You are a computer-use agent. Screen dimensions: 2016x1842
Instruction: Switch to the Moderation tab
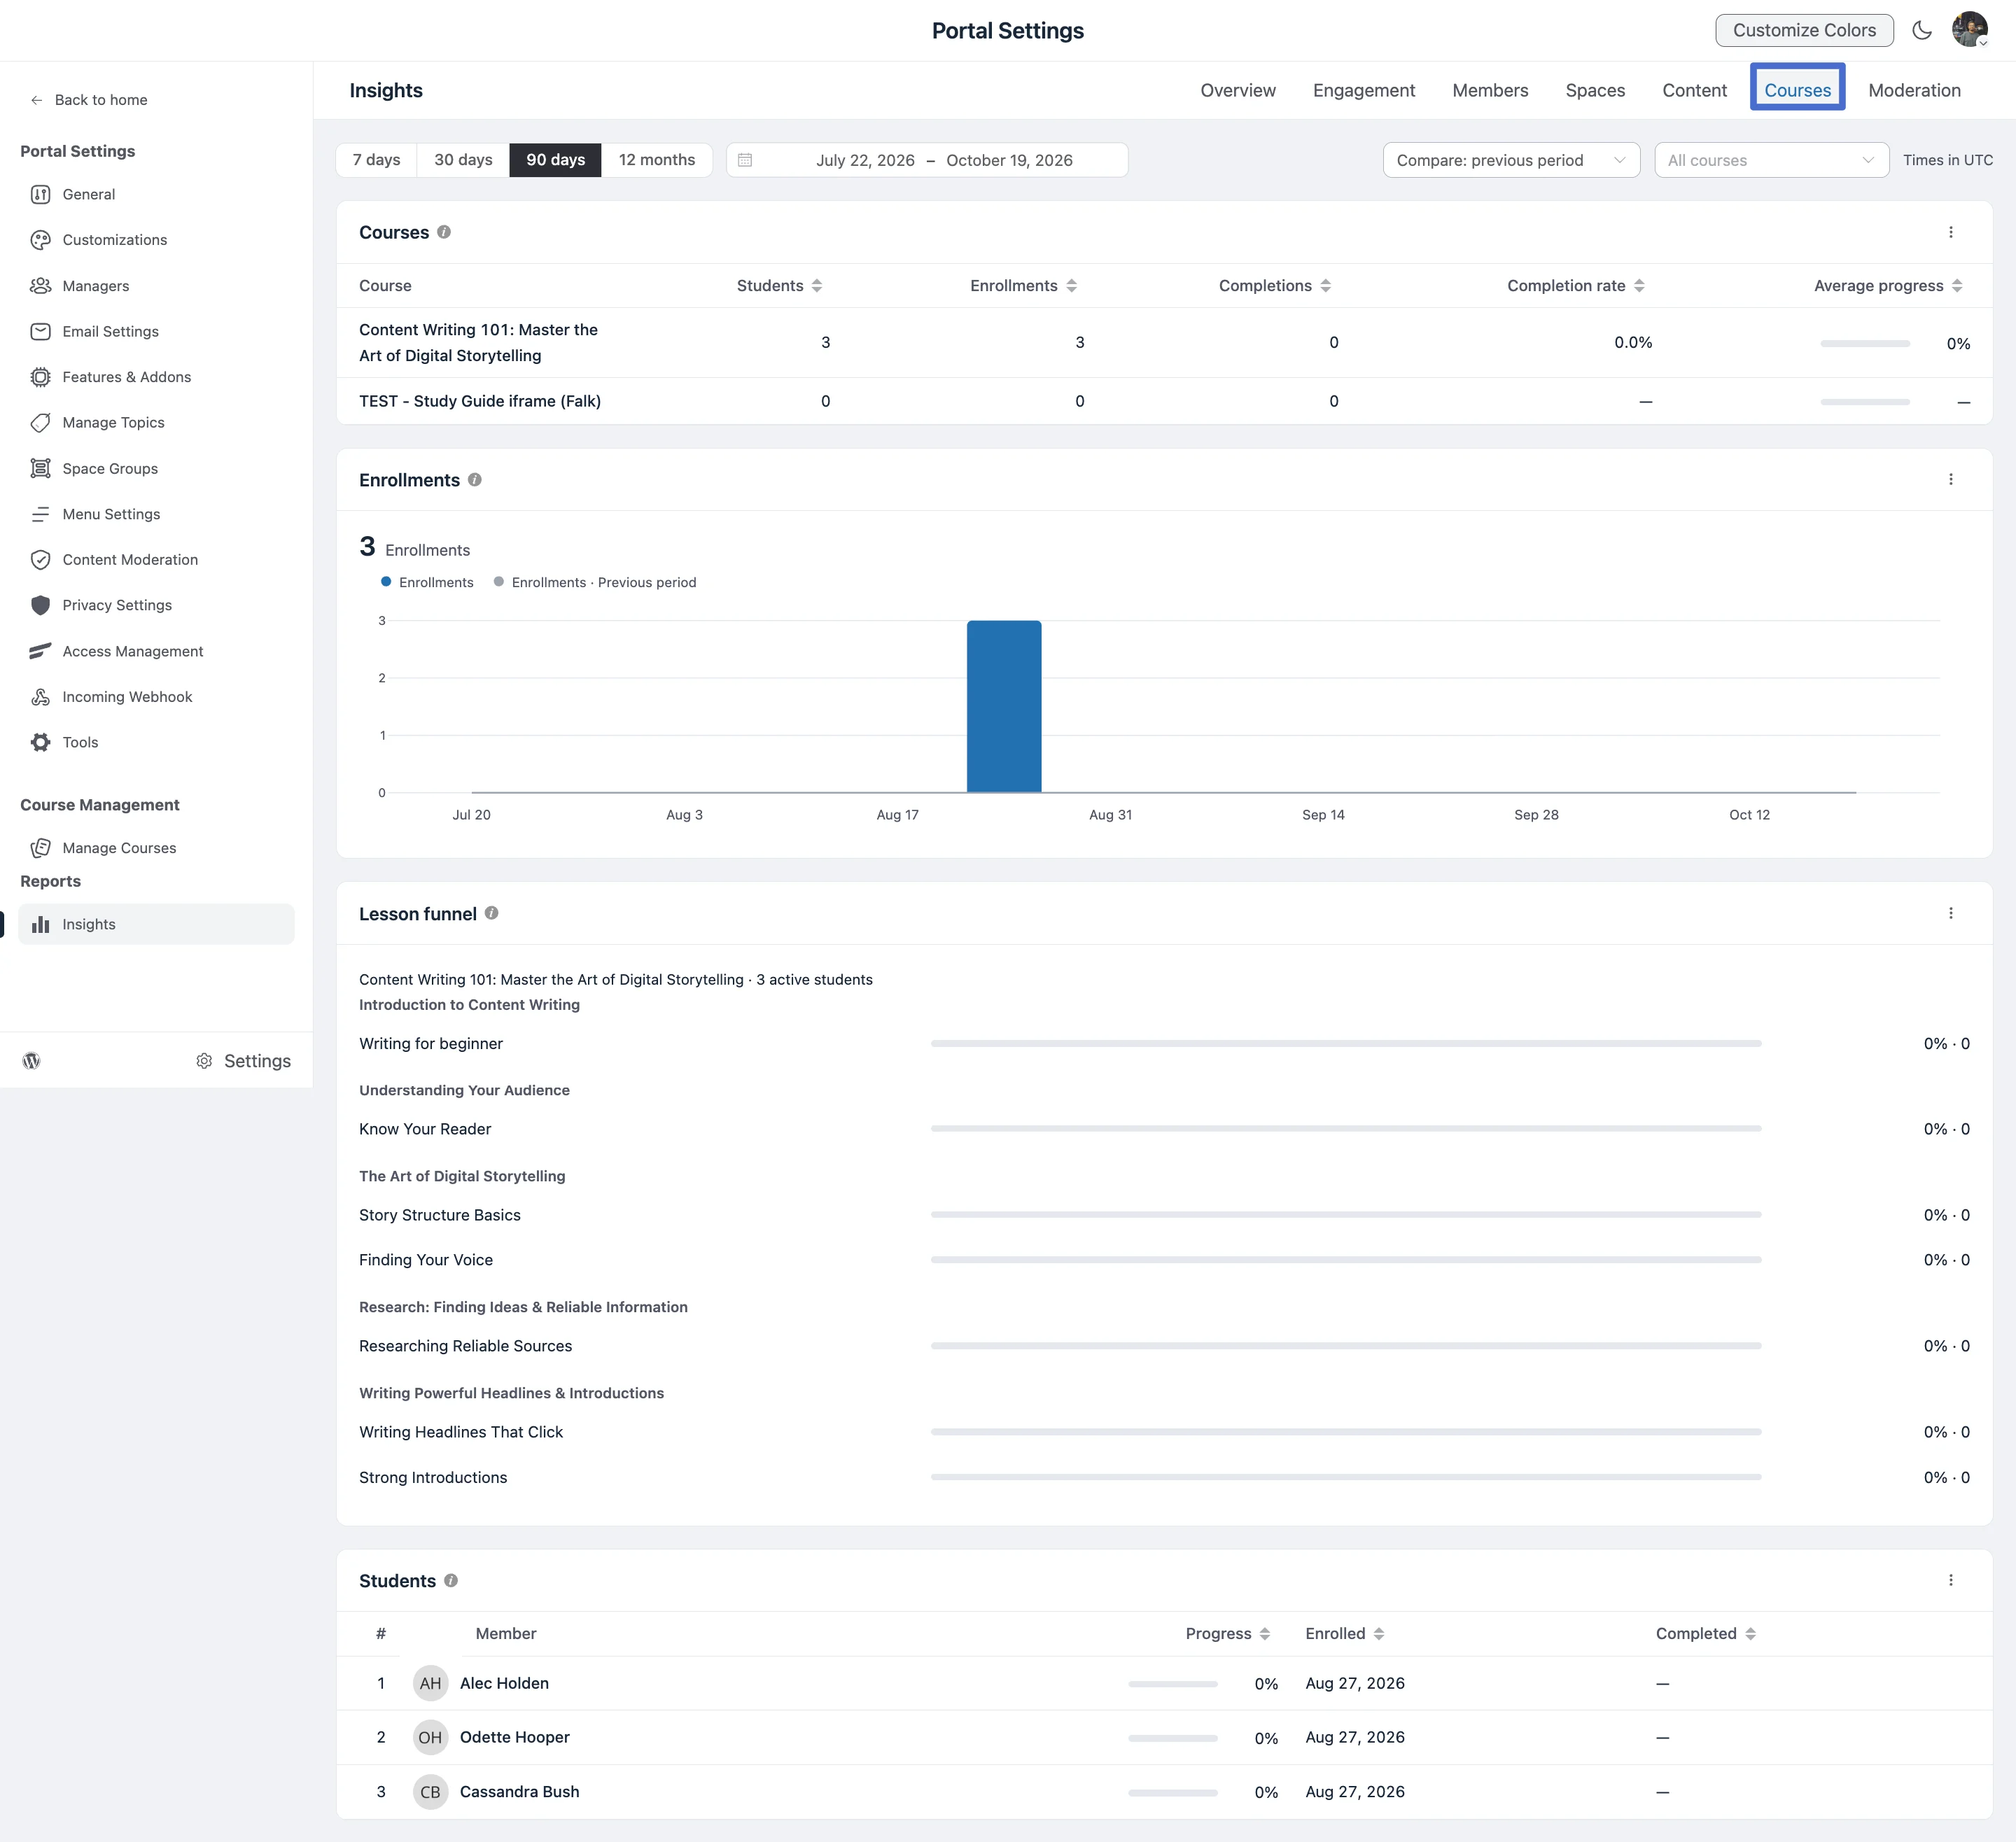pos(1914,90)
